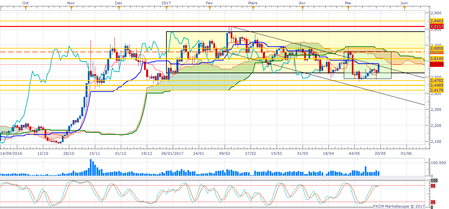Click the 06/01/2017 date label
The width and height of the screenshot is (449, 209).
(173, 154)
